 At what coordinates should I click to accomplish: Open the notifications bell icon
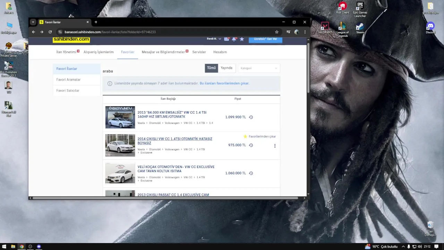(234, 39)
